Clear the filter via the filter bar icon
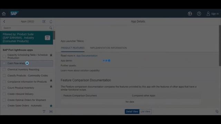221x124 pixels. (48, 38)
